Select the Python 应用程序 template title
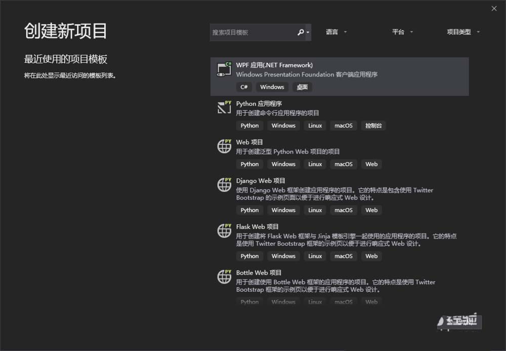 pyautogui.click(x=259, y=104)
